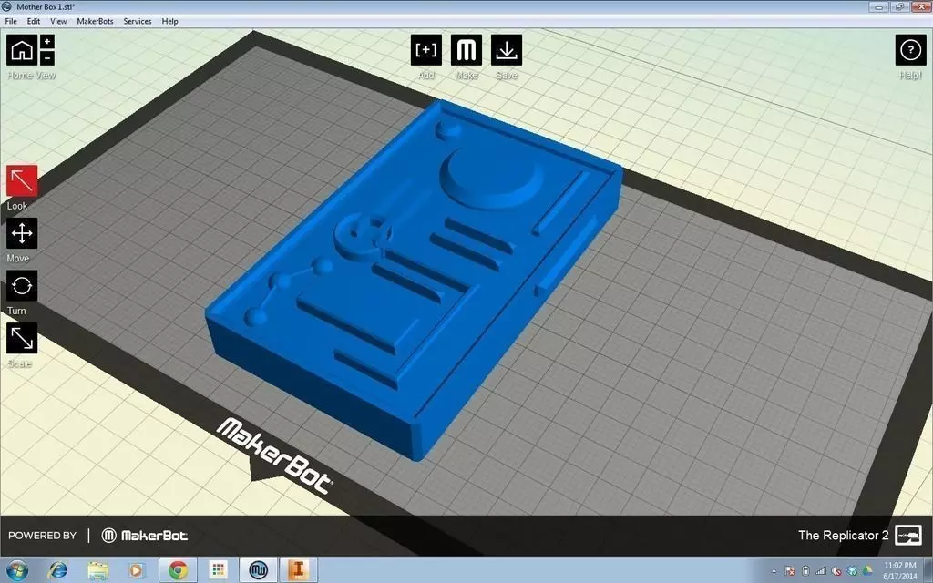Select the Move tool
The image size is (933, 583).
pos(22,233)
